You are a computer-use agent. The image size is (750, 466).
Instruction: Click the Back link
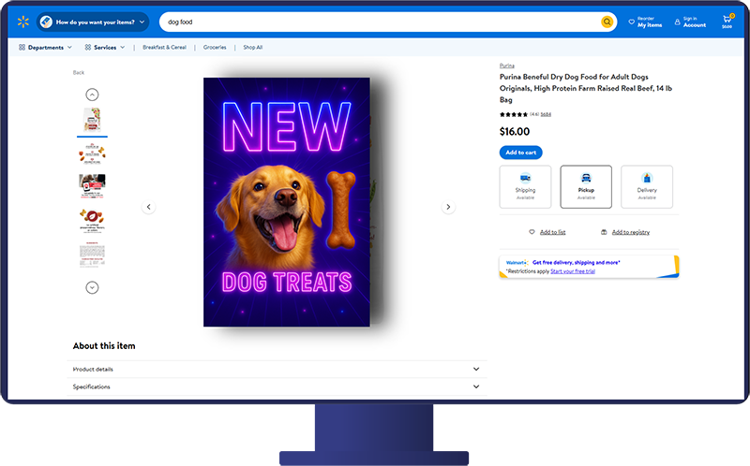coord(79,73)
